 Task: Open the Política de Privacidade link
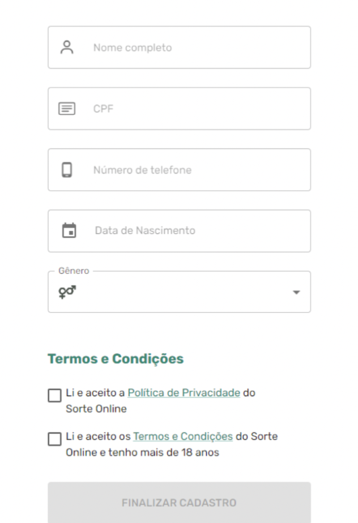point(184,393)
